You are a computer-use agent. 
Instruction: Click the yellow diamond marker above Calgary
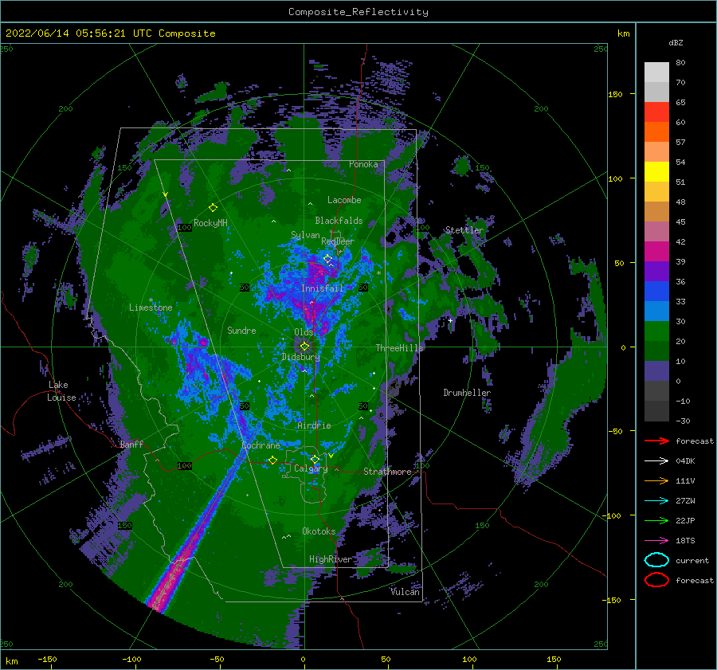pos(315,459)
